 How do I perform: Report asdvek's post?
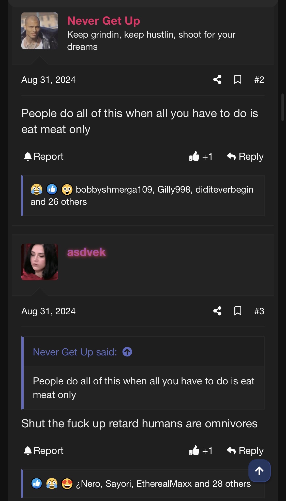[x=44, y=451]
